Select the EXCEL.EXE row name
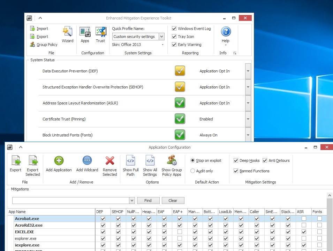 click(24, 232)
